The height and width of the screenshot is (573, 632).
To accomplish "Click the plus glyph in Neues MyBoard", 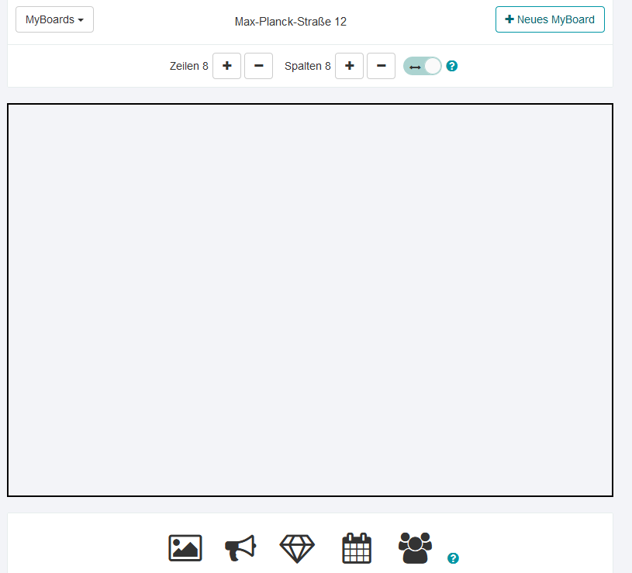I will tap(509, 19).
